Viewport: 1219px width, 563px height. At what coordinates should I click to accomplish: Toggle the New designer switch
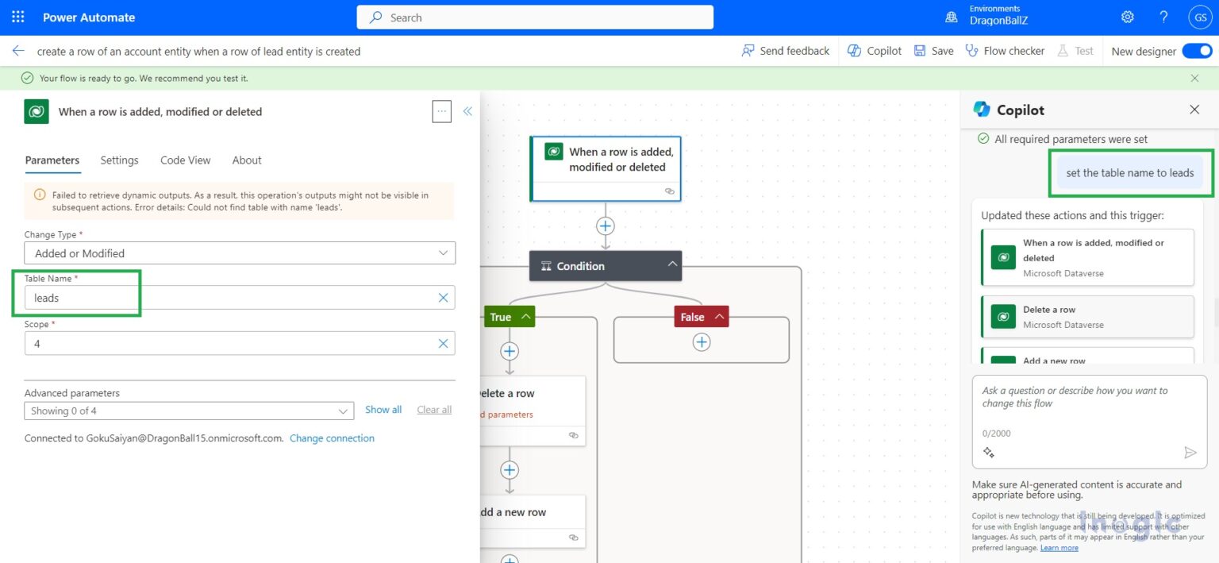coord(1197,51)
